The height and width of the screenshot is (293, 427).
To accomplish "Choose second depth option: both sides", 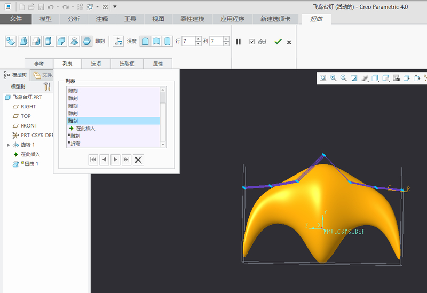I will click(156, 42).
